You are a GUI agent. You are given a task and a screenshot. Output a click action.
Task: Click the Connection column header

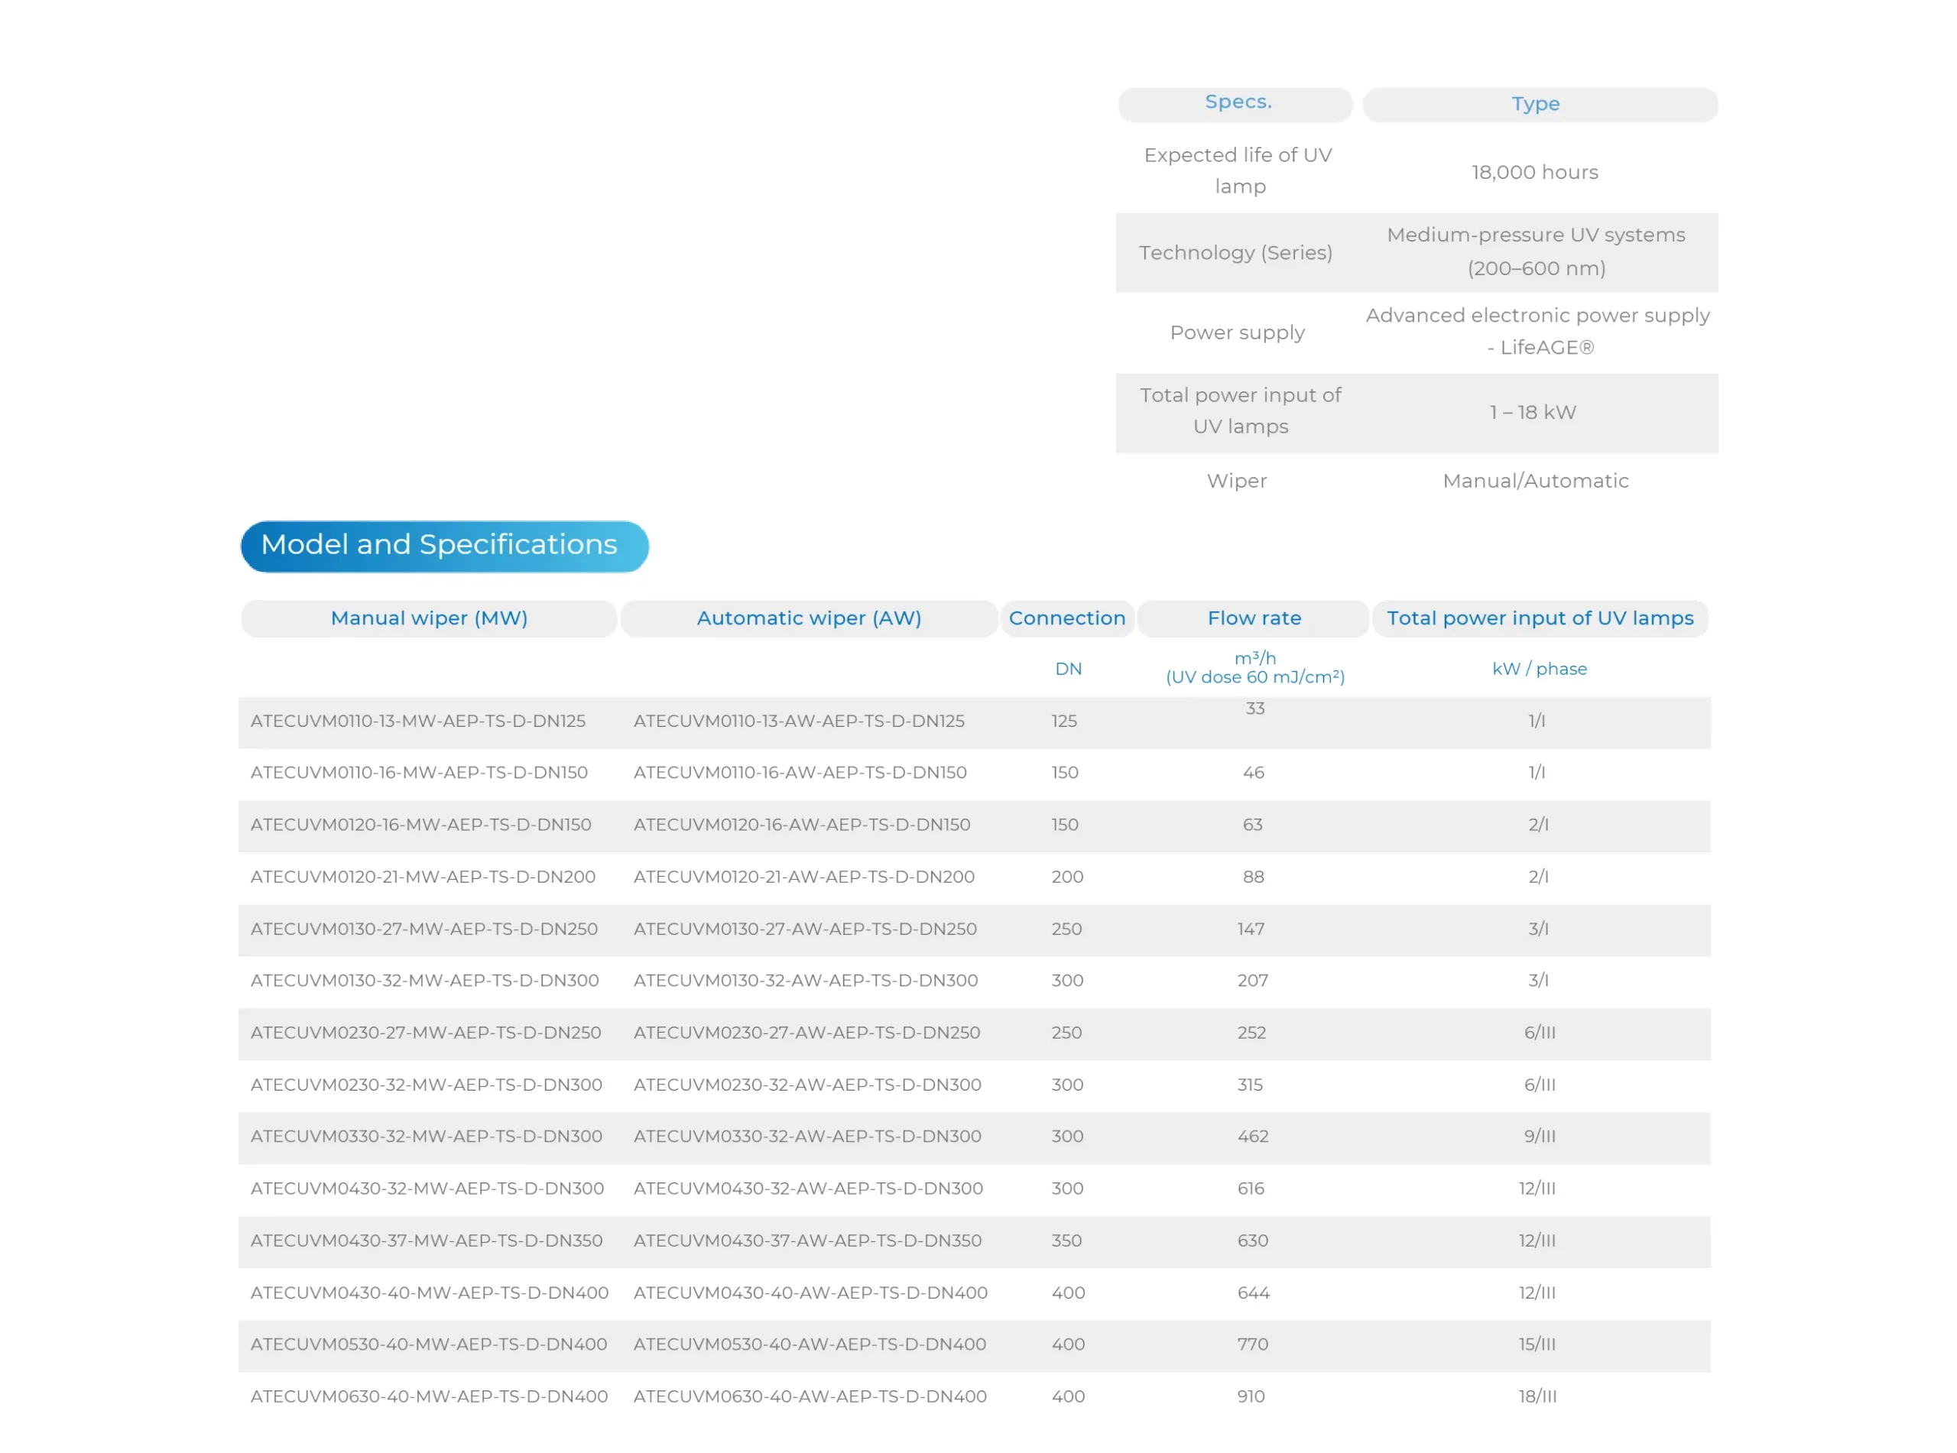click(1066, 618)
